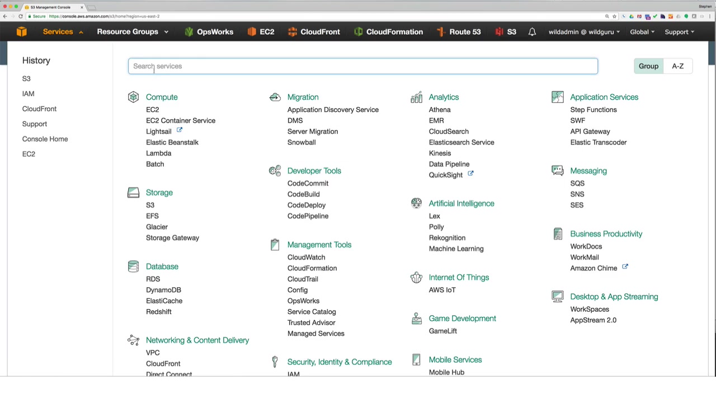The height and width of the screenshot is (403, 716).
Task: Click the Compute category icon
Action: [133, 97]
